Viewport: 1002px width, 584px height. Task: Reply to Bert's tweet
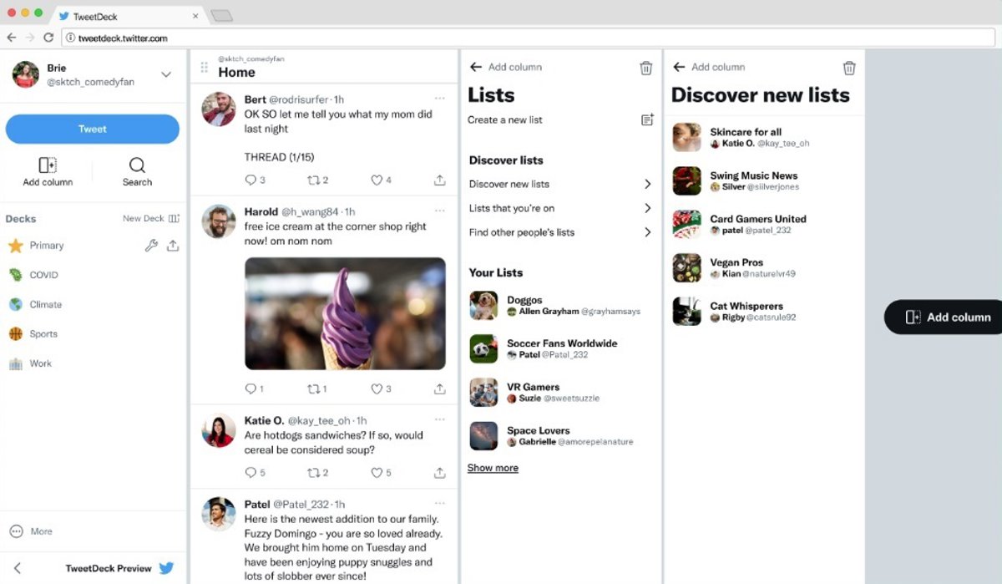pos(250,180)
